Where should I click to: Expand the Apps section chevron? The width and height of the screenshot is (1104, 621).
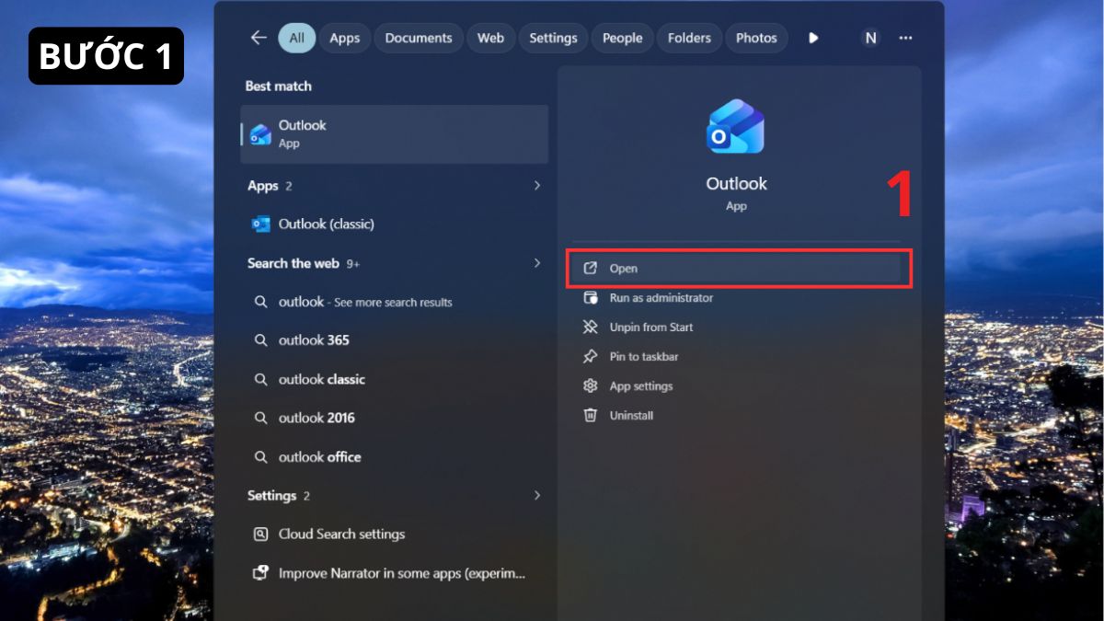pyautogui.click(x=537, y=186)
